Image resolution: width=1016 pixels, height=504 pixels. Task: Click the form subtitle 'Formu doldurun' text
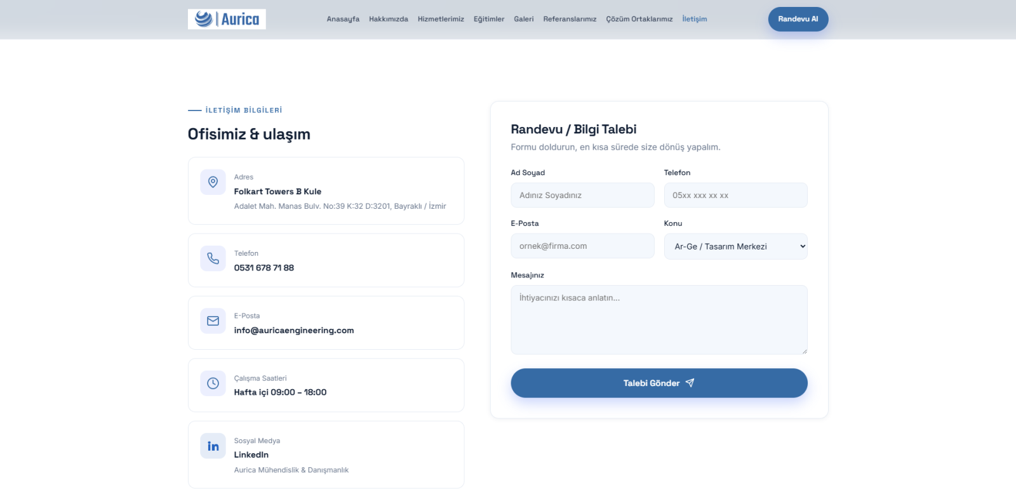615,147
